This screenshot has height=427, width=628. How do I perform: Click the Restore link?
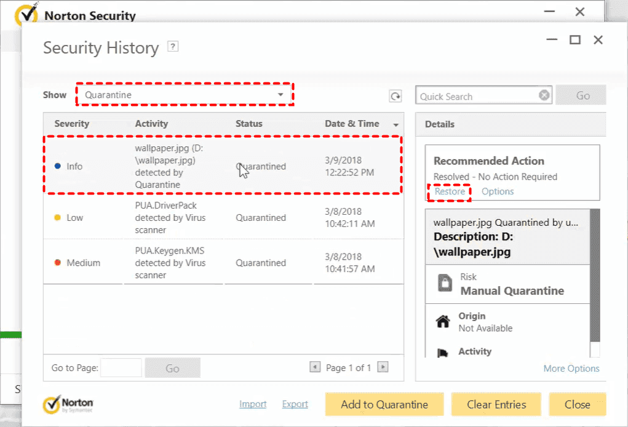(450, 191)
